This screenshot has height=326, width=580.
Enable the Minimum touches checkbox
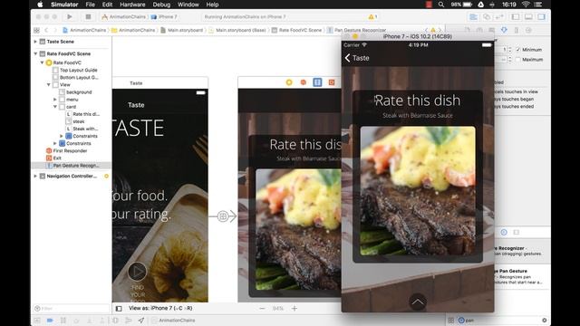point(517,50)
